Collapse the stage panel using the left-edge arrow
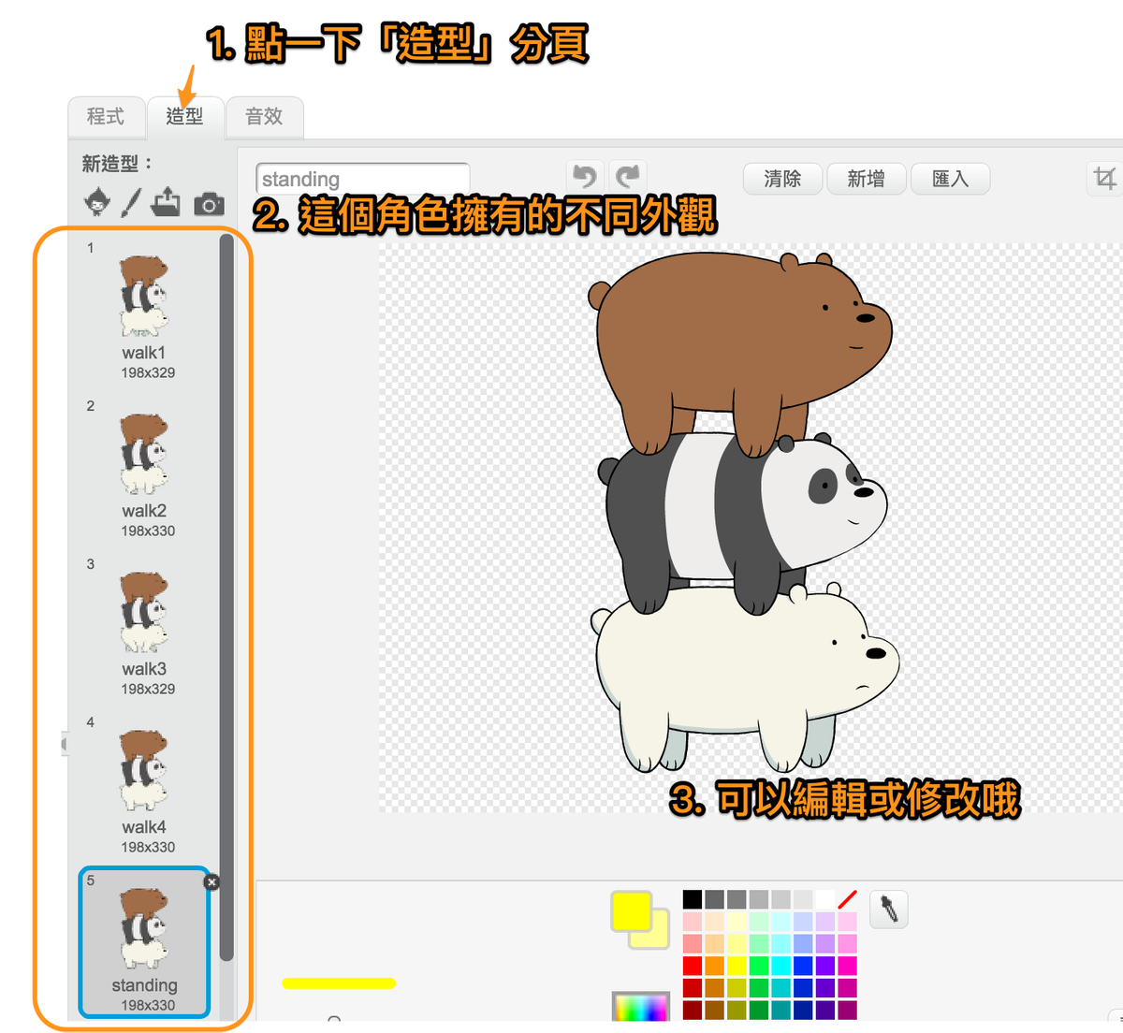1123x1033 pixels. (65, 744)
